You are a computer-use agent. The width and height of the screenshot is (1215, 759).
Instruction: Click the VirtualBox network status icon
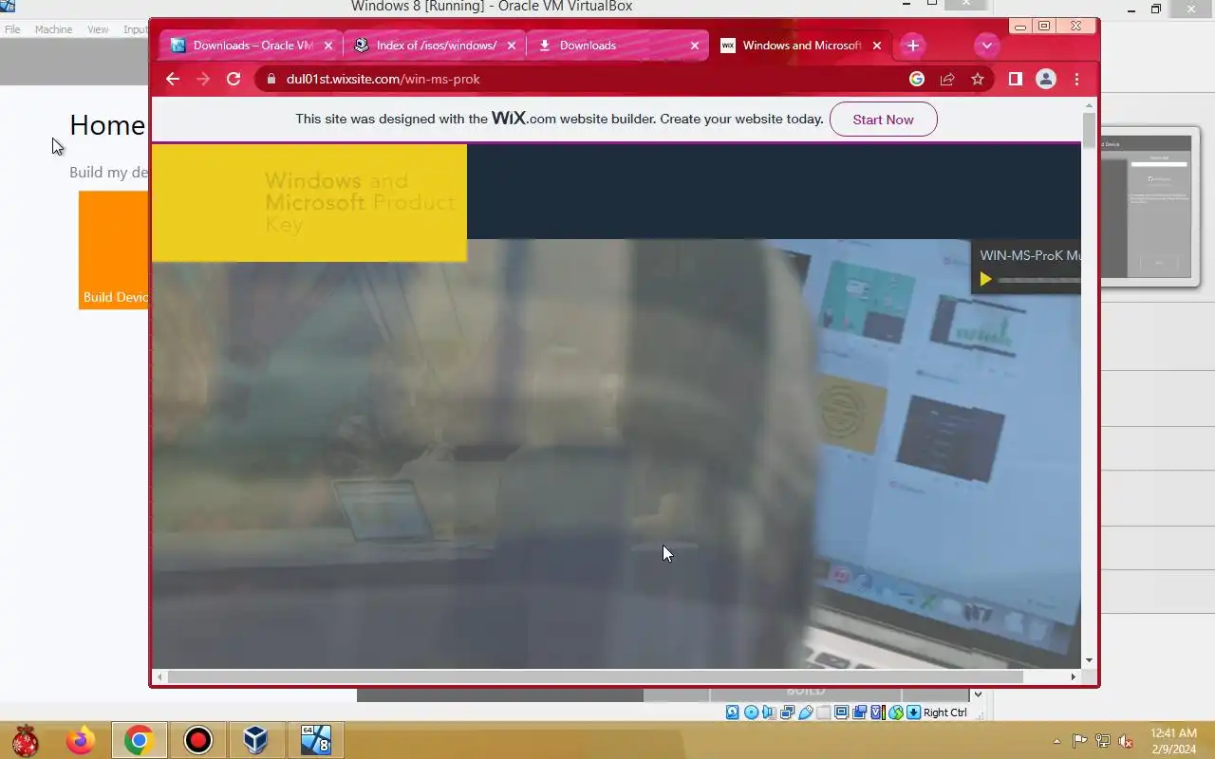(787, 713)
